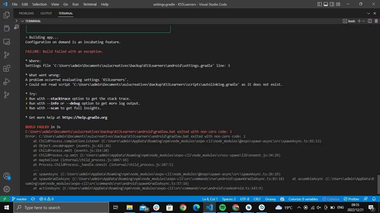Screen dimensions: 380x213
Task: Open the remote window indicator in status bar
Action: [5, 199]
